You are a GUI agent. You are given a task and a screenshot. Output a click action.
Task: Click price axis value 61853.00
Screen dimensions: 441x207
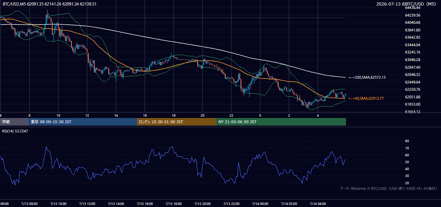[412, 104]
